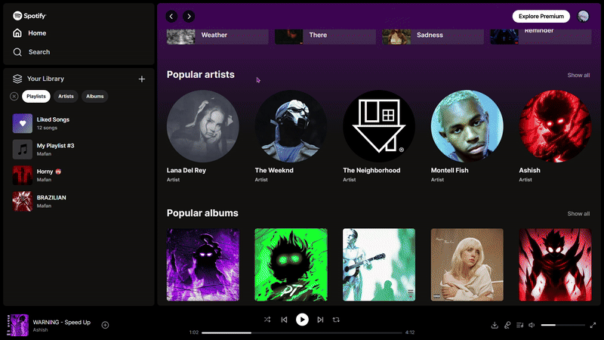This screenshot has width=604, height=340.
Task: Open The Neighborhood artist picture
Action: [x=379, y=126]
